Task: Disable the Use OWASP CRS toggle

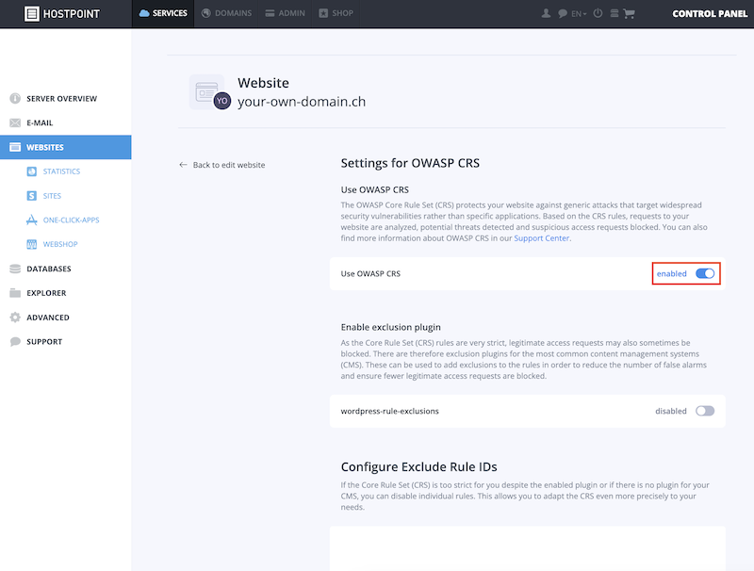Action: (x=705, y=273)
